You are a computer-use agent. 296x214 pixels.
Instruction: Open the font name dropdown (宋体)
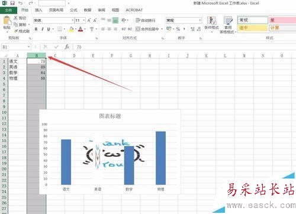pos(72,20)
